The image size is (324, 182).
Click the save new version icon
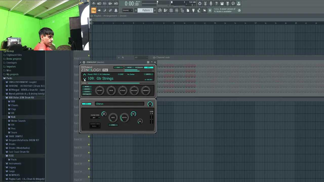(x=228, y=4)
